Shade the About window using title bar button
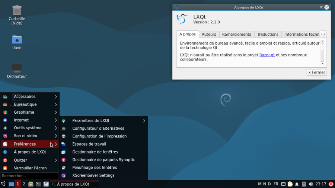The width and height of the screenshot is (335, 188). coord(321,7)
